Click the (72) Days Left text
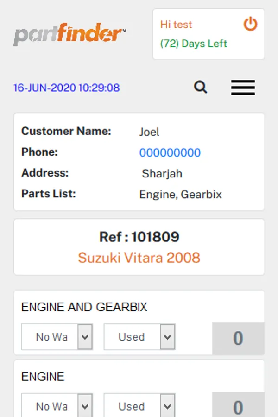The height and width of the screenshot is (417, 278). [194, 44]
